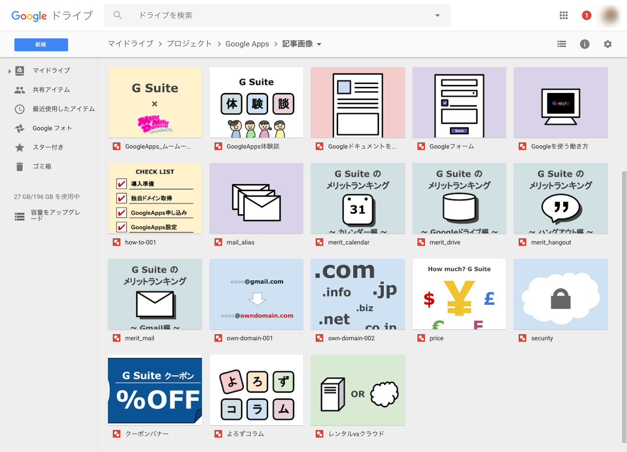The image size is (627, 452).
Task: Select the GoogleApps体験談 thumbnail
Action: (257, 103)
